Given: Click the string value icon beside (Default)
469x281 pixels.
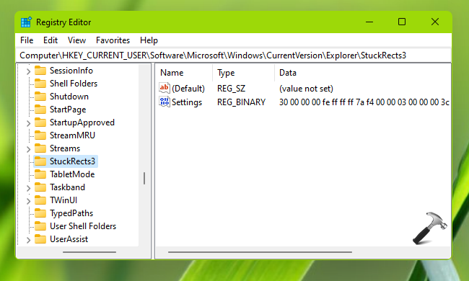Looking at the screenshot, I should [x=165, y=88].
